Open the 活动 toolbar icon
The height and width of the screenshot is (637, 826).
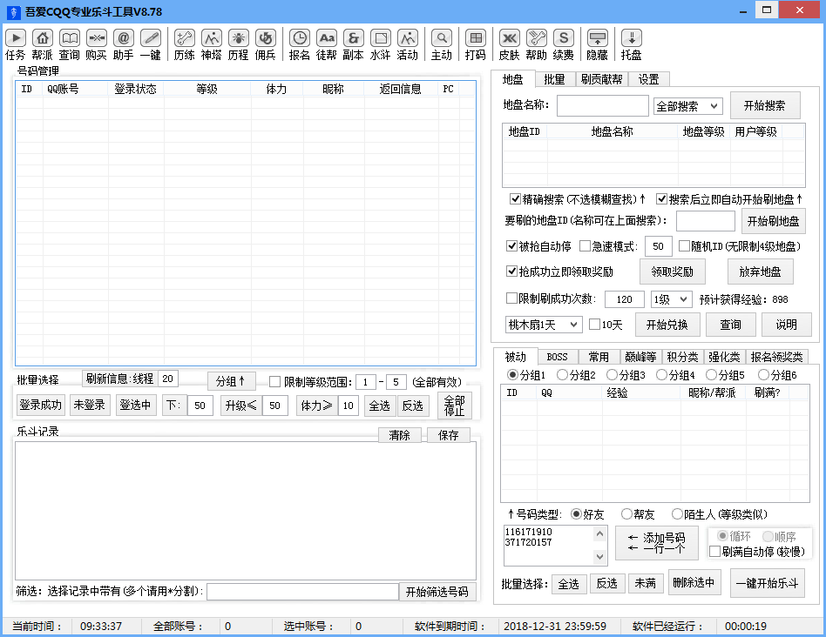[407, 44]
